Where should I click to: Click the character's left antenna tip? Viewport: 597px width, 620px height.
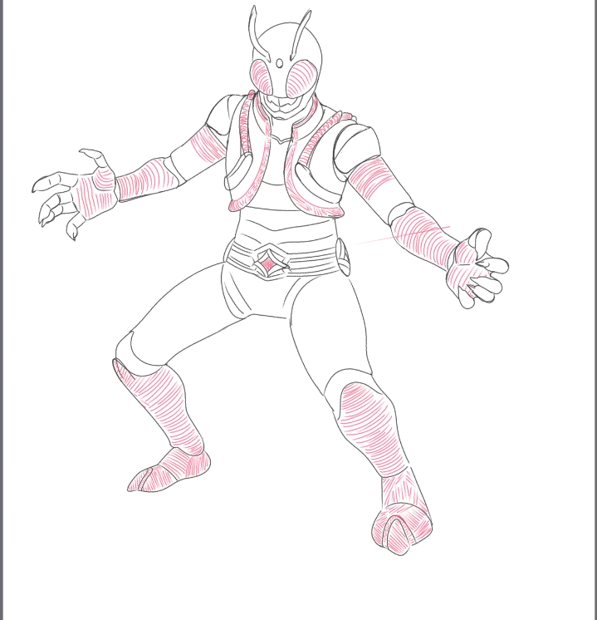(x=253, y=10)
